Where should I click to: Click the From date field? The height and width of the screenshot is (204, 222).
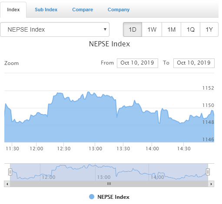tap(137, 63)
